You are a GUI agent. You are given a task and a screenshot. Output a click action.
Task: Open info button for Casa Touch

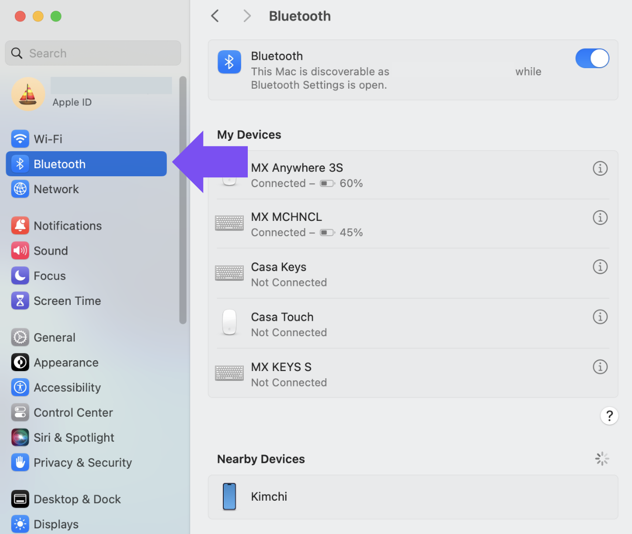point(600,317)
